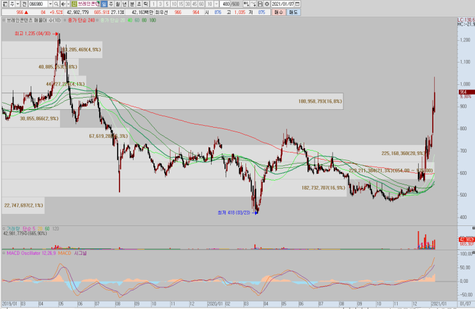Toggle the 종가 단순 240 checkbox

coord(65,20)
